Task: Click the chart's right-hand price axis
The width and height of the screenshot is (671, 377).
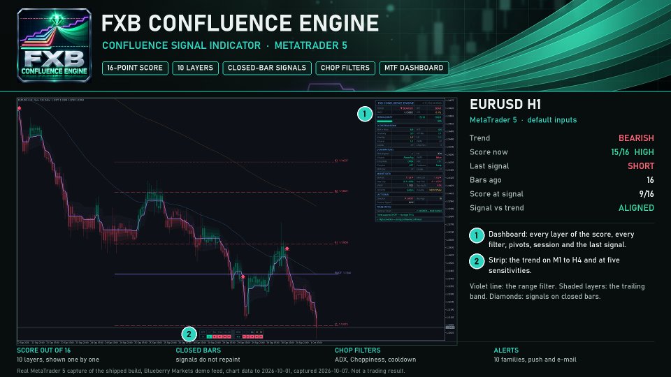Action: [x=450, y=219]
